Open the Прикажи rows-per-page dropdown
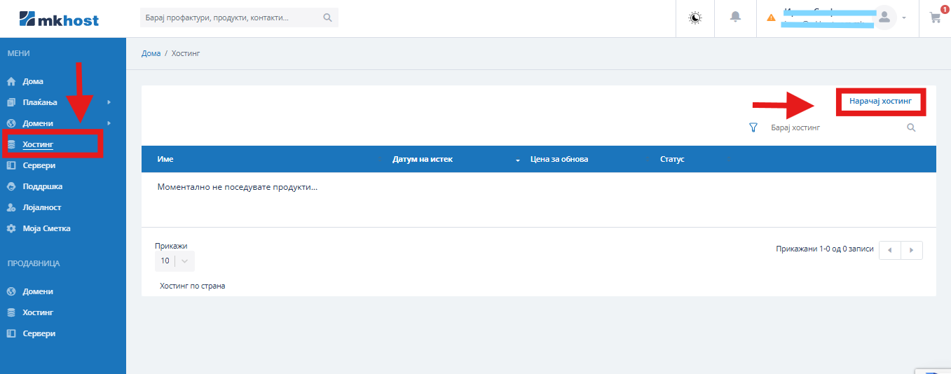Image resolution: width=951 pixels, height=374 pixels. 175,261
